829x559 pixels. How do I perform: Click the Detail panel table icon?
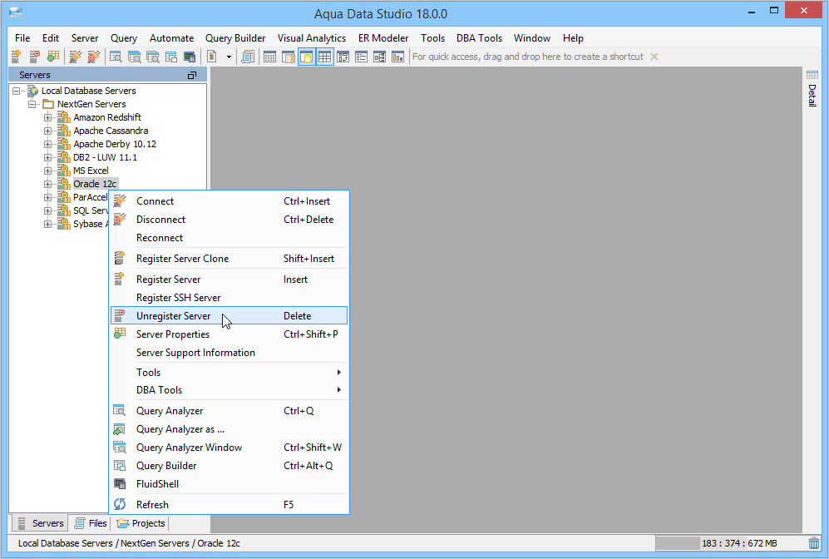pos(812,75)
